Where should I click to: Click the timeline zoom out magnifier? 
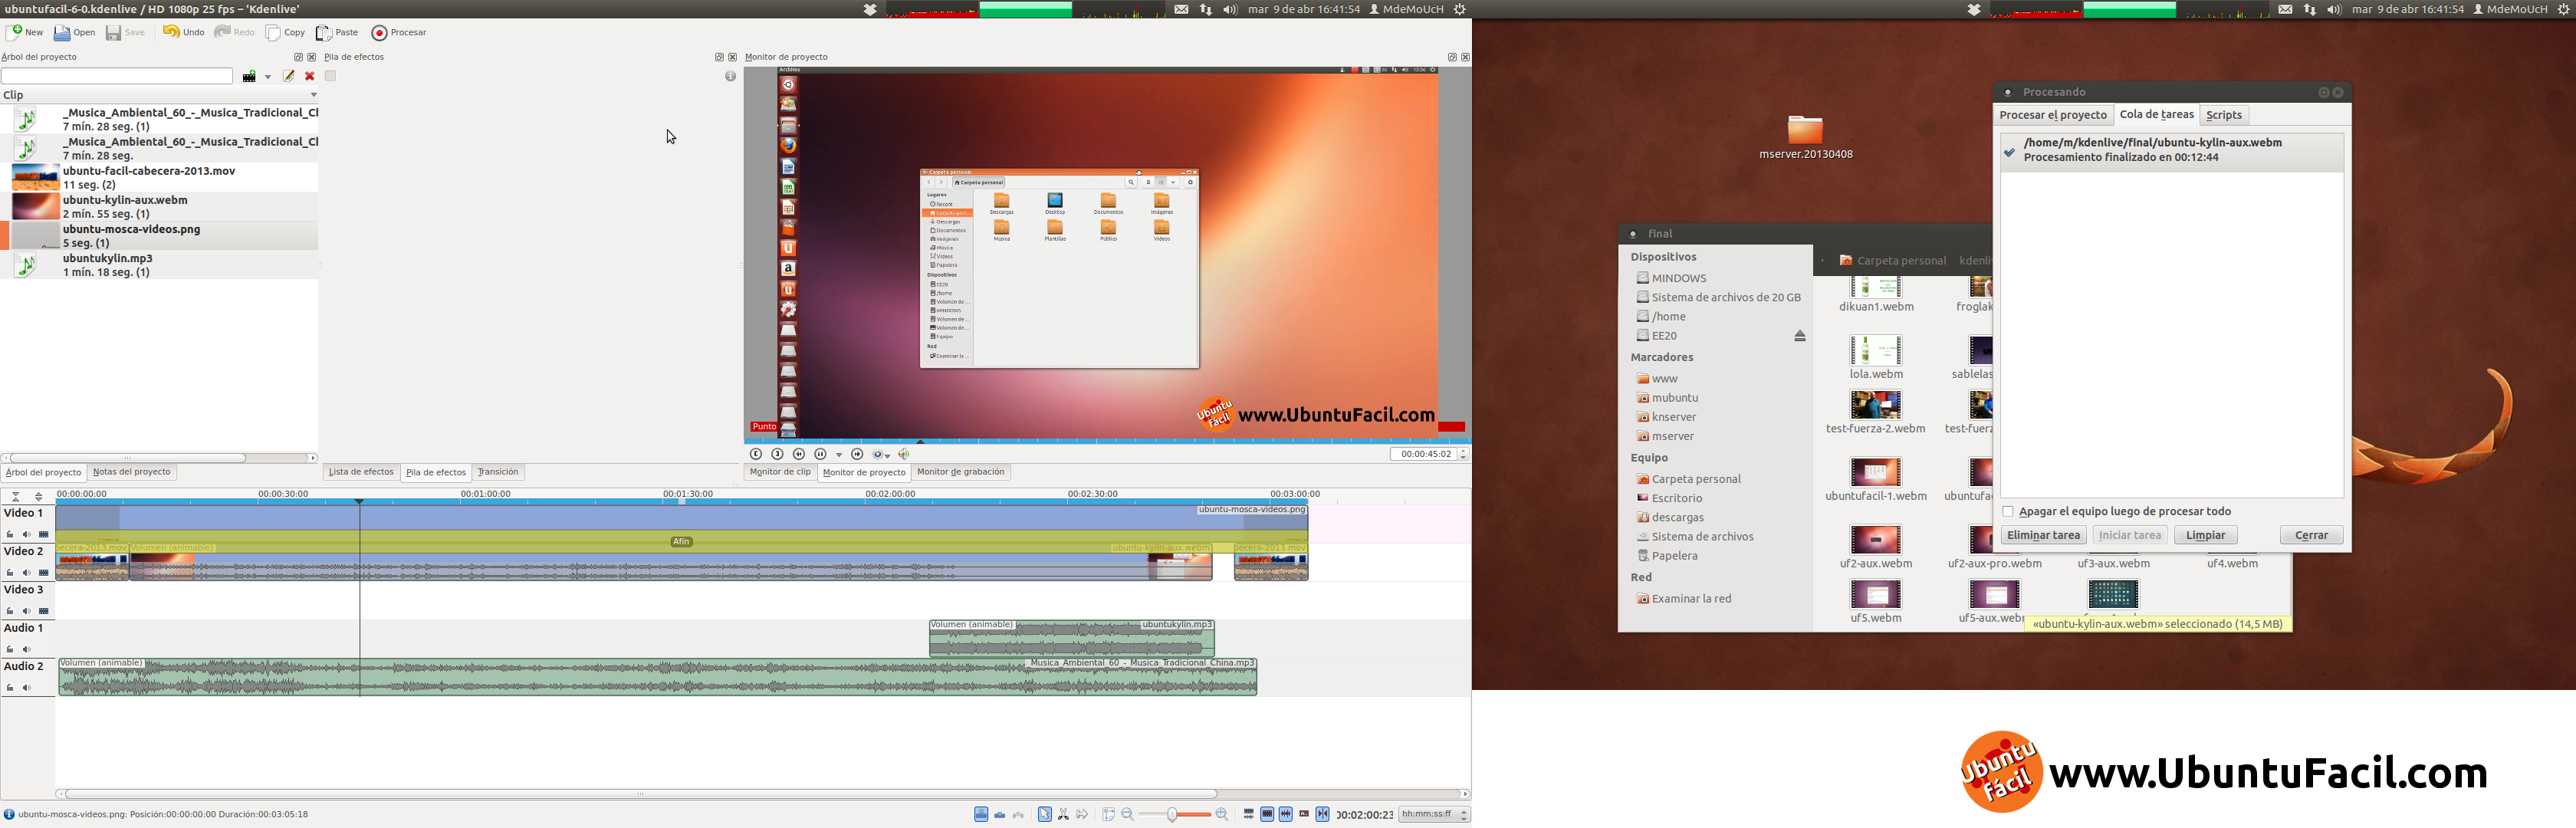click(1127, 814)
